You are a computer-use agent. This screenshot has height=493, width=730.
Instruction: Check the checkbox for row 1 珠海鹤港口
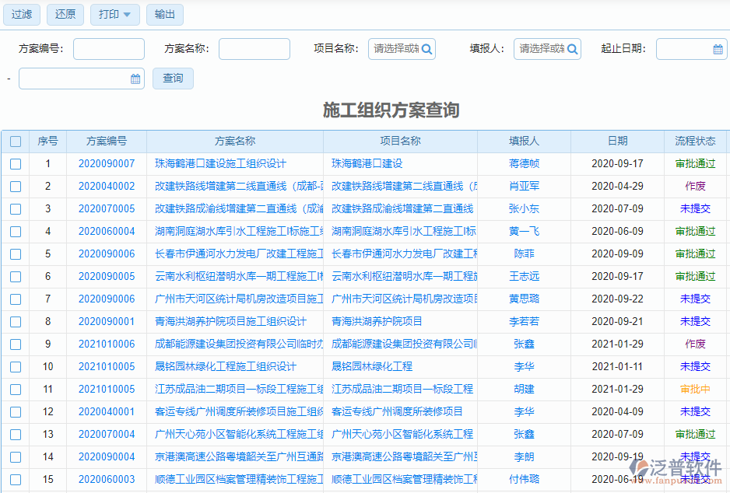click(15, 164)
